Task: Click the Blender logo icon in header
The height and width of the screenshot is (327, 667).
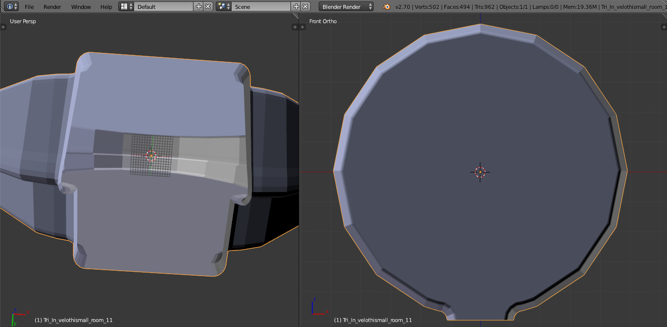Action: pyautogui.click(x=386, y=6)
